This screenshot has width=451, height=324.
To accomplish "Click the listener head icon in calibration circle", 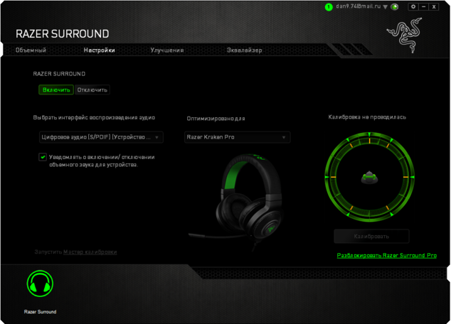I will [x=369, y=177].
